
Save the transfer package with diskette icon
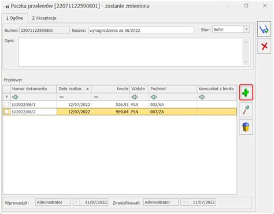[x=264, y=29]
